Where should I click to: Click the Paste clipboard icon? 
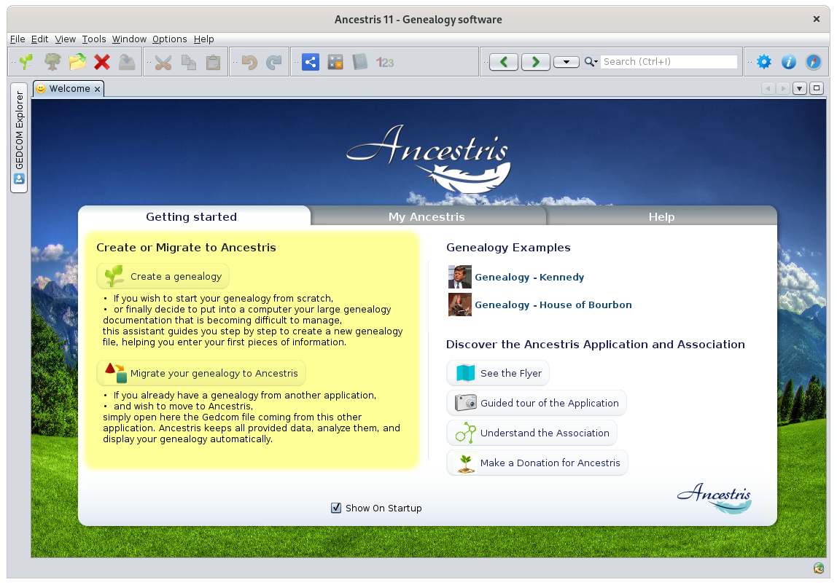214,62
